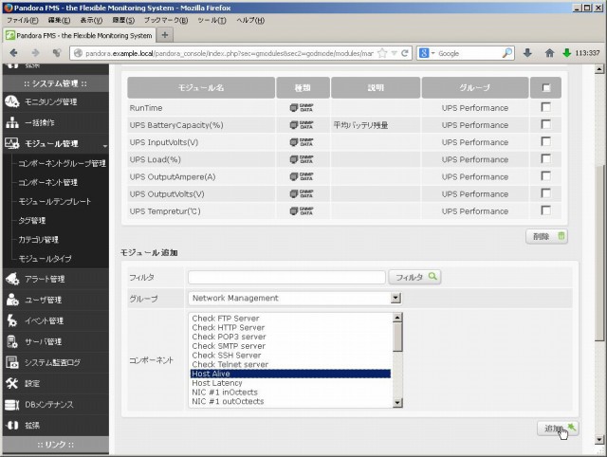Open the Event management sidebar icon

(12, 320)
